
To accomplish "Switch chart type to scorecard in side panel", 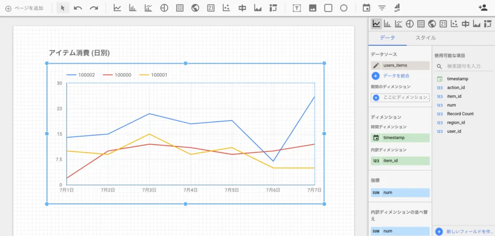I will [443, 24].
